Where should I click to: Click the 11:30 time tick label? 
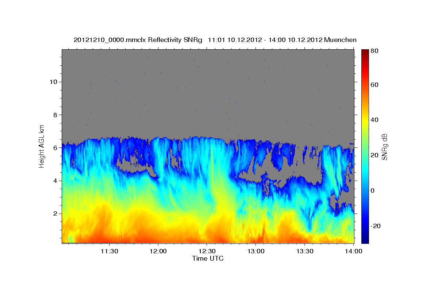point(109,251)
